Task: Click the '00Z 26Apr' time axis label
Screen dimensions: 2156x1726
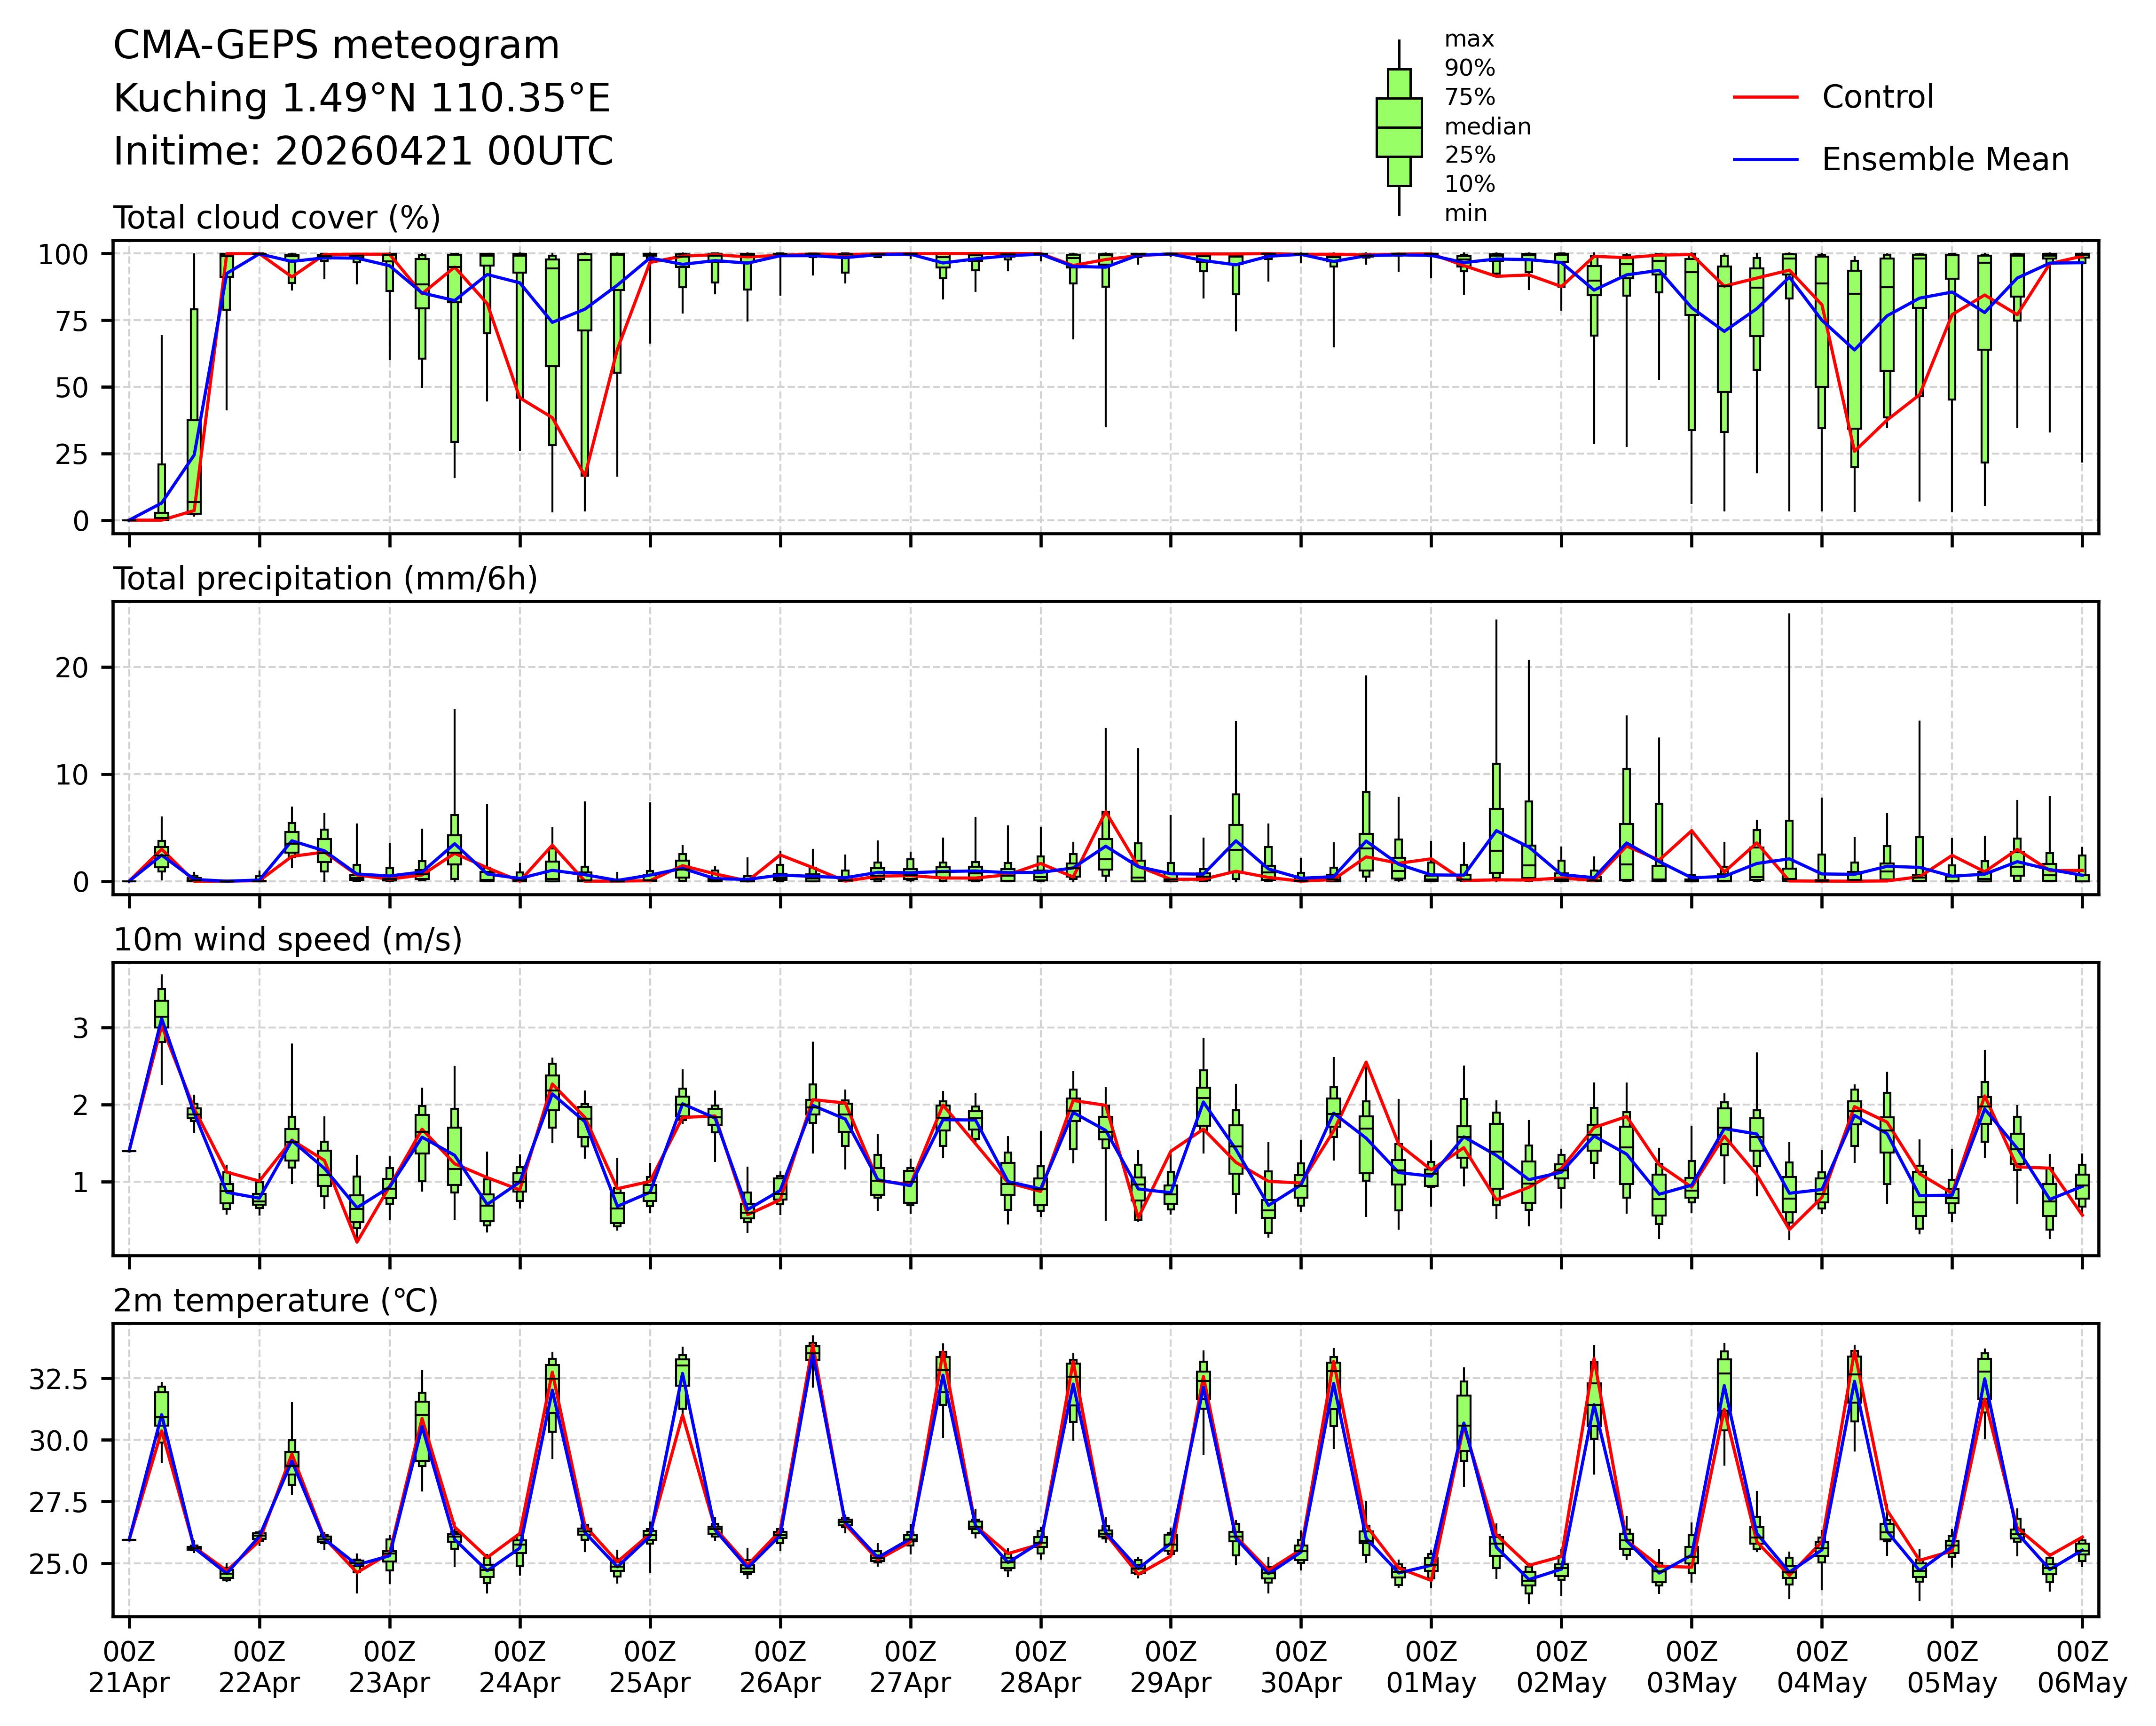Action: pyautogui.click(x=780, y=1667)
